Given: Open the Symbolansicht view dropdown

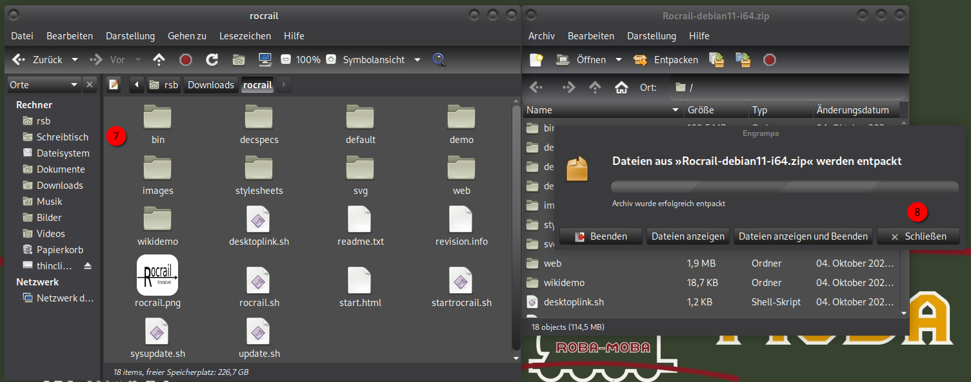Looking at the screenshot, I should (417, 60).
